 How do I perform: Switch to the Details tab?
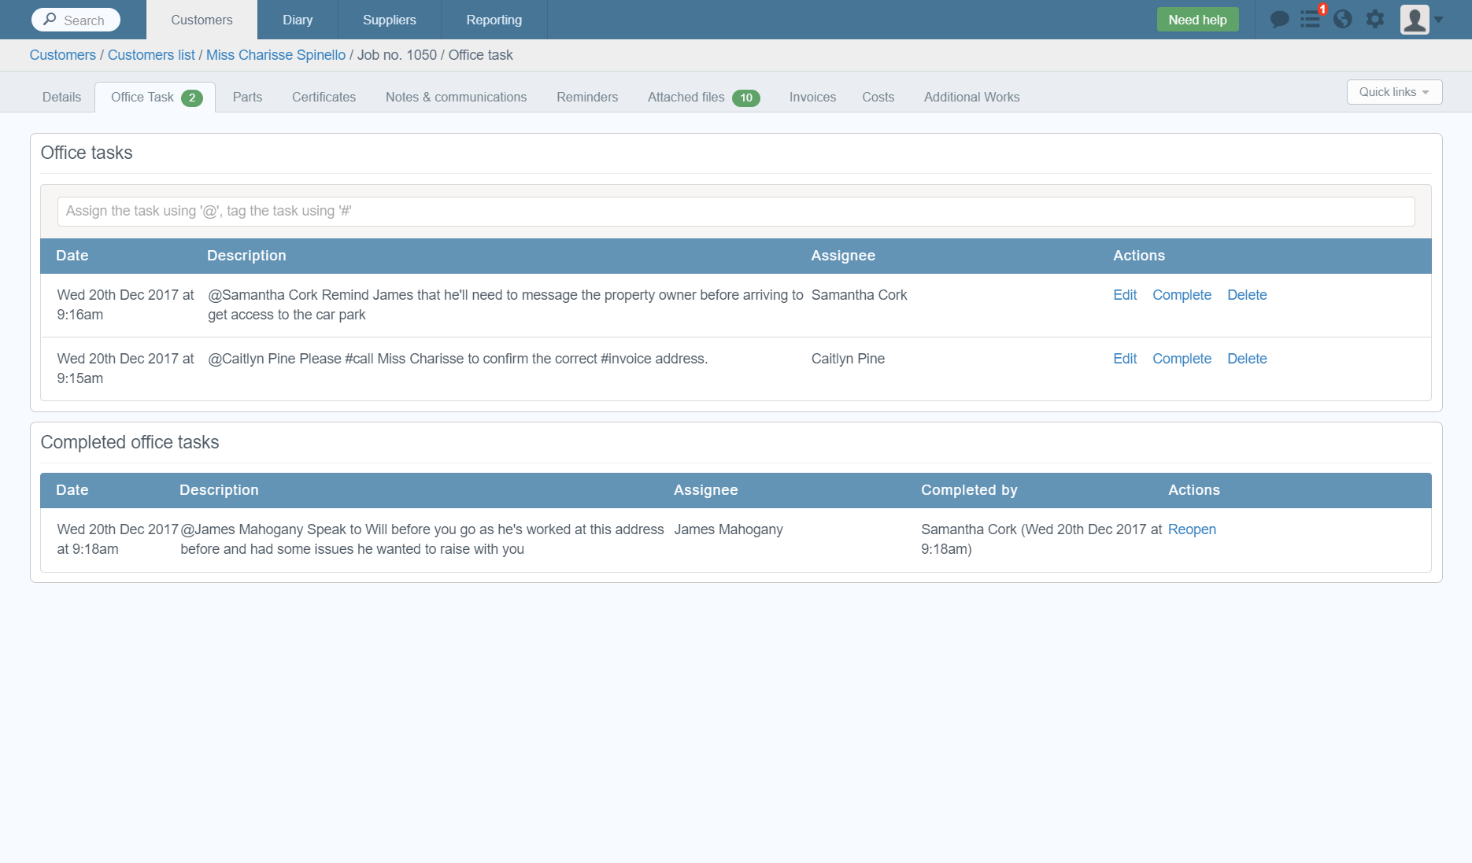61,97
